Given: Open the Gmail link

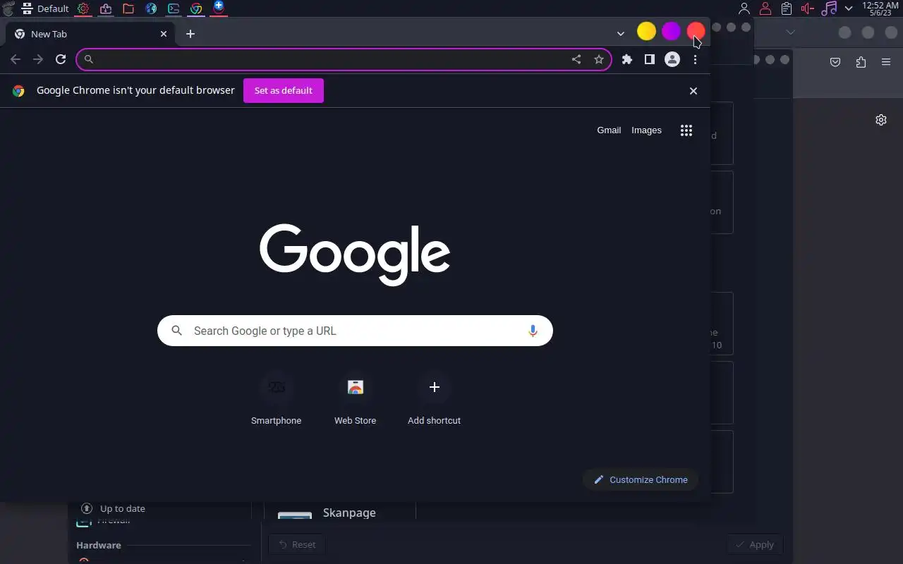Looking at the screenshot, I should coord(609,130).
